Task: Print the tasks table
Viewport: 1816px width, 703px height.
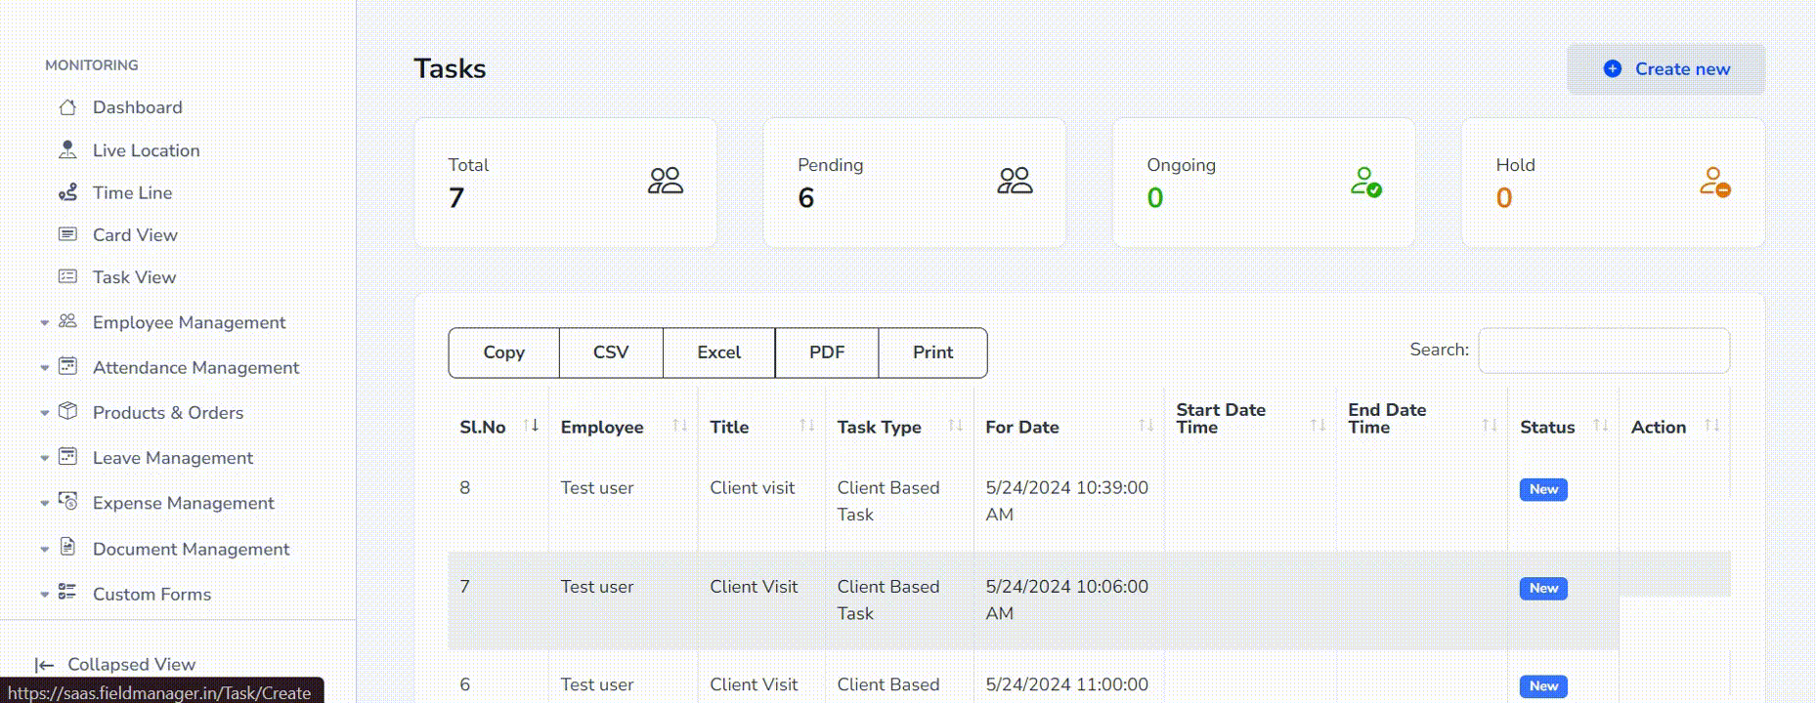Action: click(x=932, y=352)
